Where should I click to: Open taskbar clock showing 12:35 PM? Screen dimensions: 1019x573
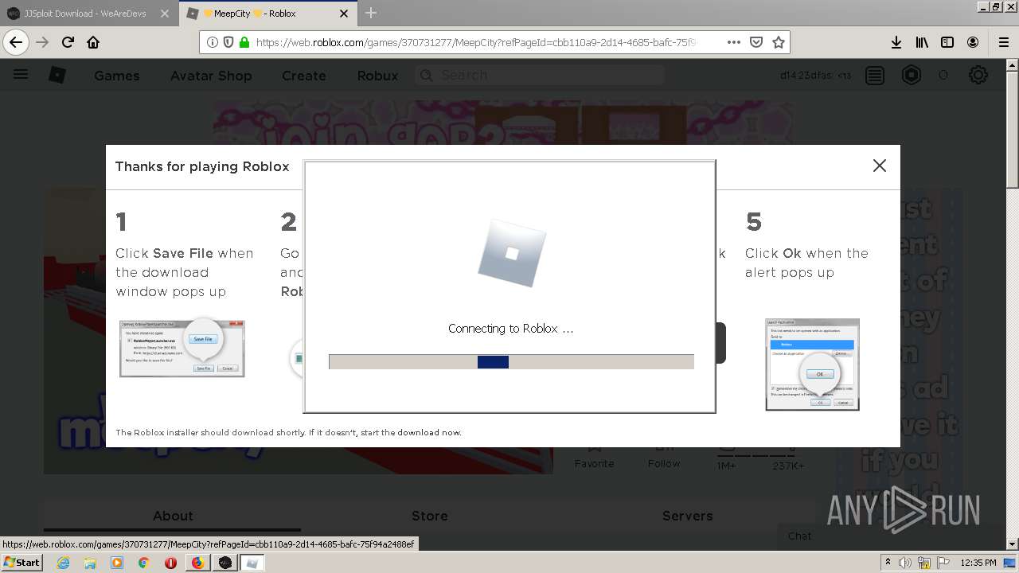pyautogui.click(x=978, y=563)
